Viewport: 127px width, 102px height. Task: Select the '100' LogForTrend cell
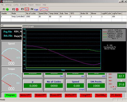117,17
